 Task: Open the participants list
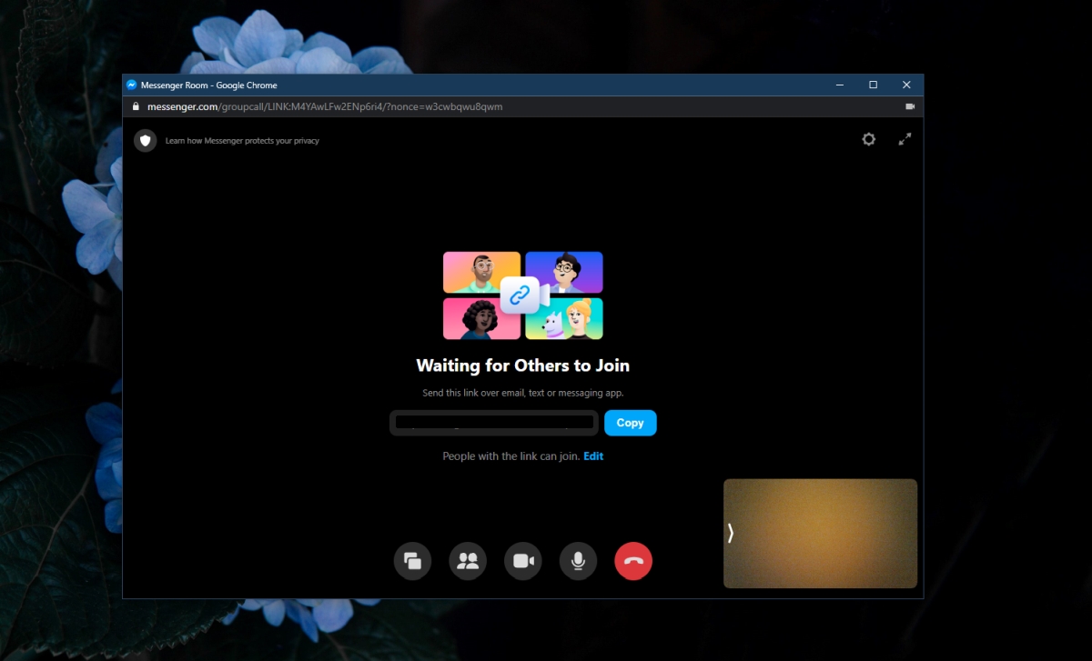[468, 561]
